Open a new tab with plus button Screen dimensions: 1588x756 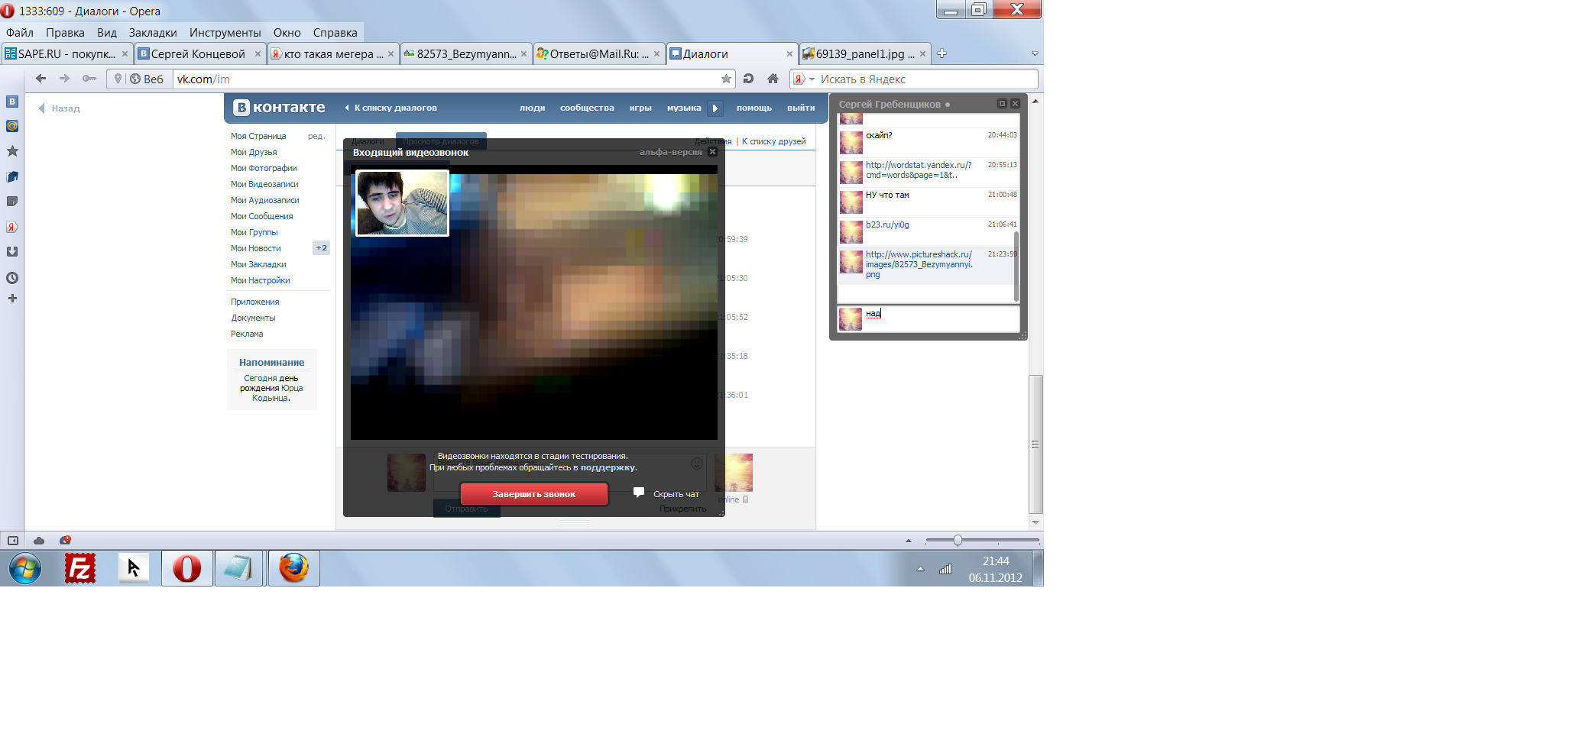941,53
